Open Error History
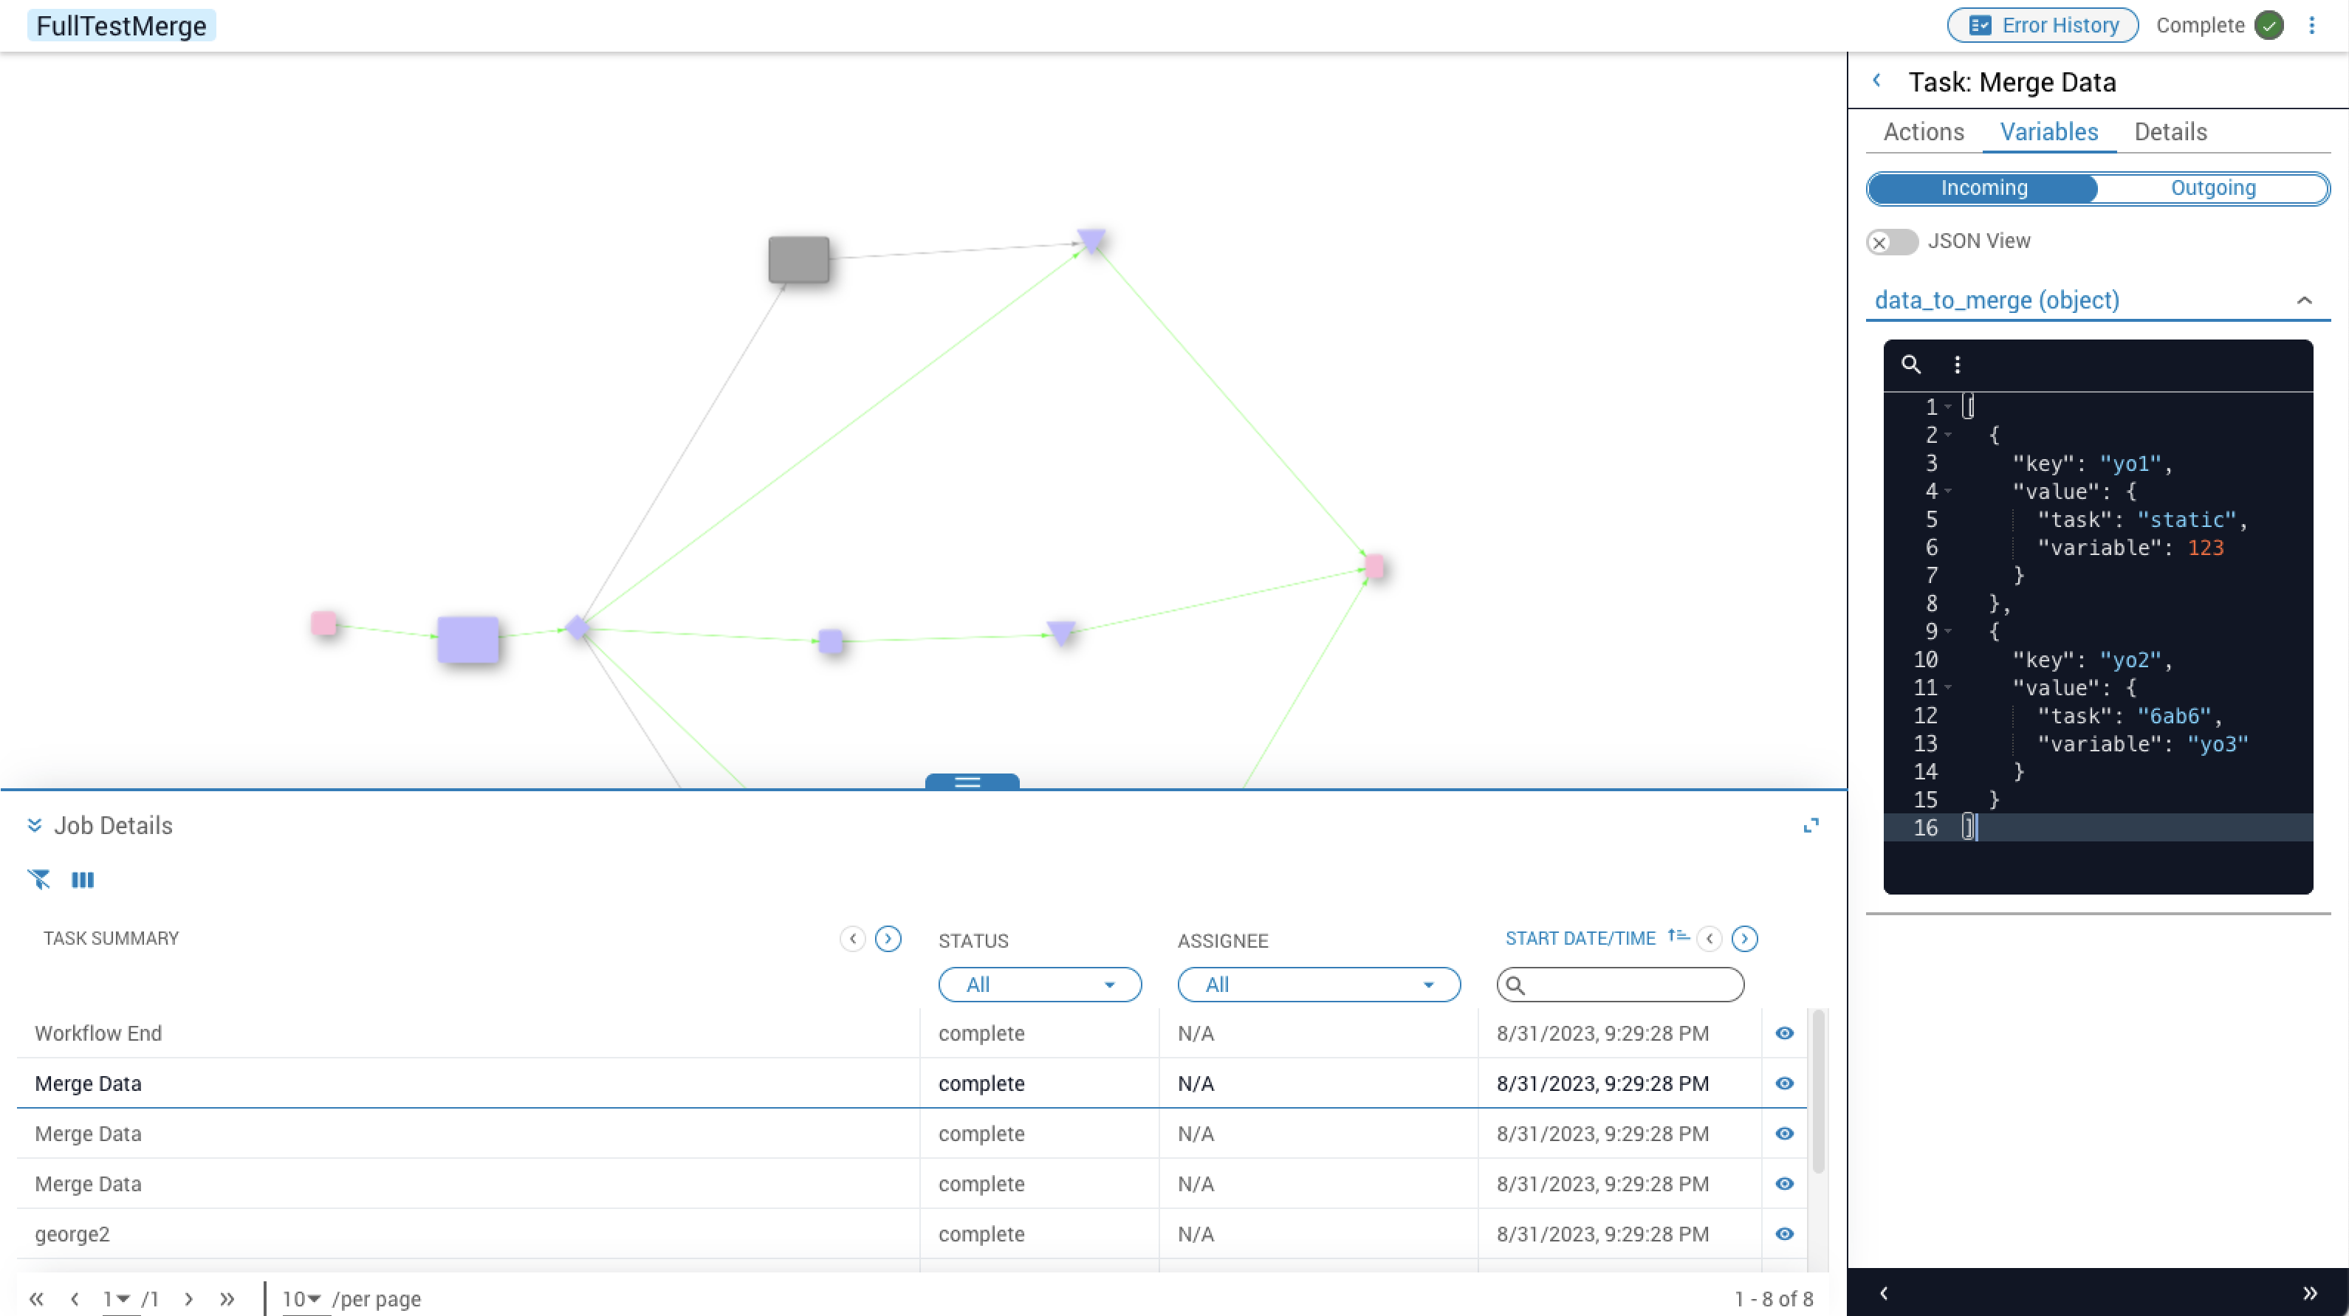The image size is (2349, 1316). coord(2043,26)
